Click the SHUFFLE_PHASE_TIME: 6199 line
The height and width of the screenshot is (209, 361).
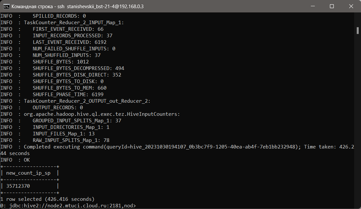click(x=68, y=94)
